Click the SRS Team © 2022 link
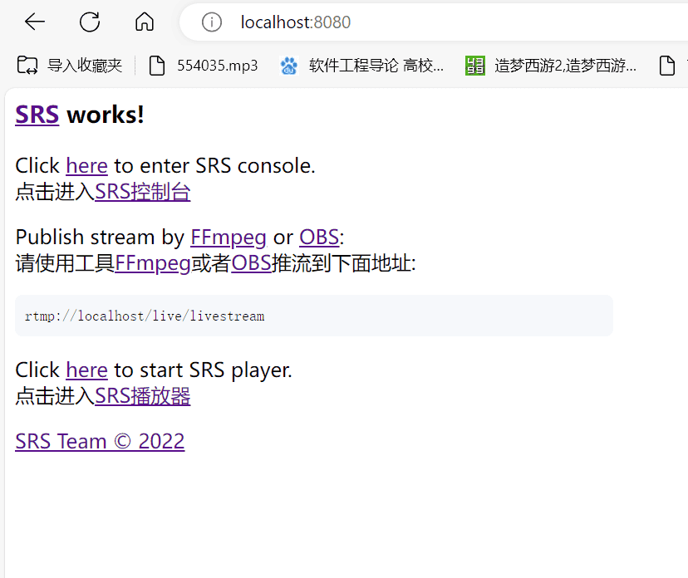This screenshot has width=688, height=578. click(x=100, y=441)
